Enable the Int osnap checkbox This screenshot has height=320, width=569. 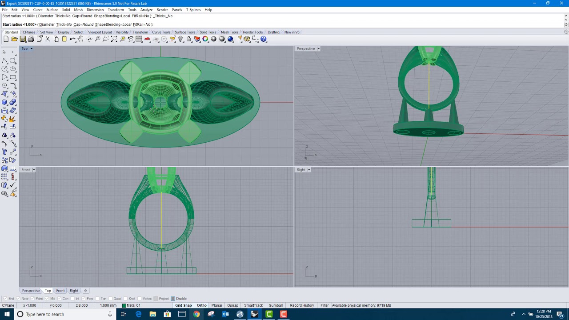tap(72, 299)
